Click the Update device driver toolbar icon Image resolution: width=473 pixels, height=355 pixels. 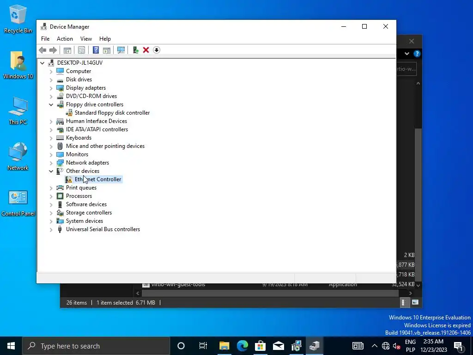click(x=135, y=50)
